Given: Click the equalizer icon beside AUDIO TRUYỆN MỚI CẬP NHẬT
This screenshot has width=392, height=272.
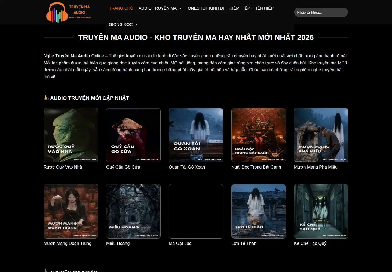Looking at the screenshot, I should pos(46,98).
